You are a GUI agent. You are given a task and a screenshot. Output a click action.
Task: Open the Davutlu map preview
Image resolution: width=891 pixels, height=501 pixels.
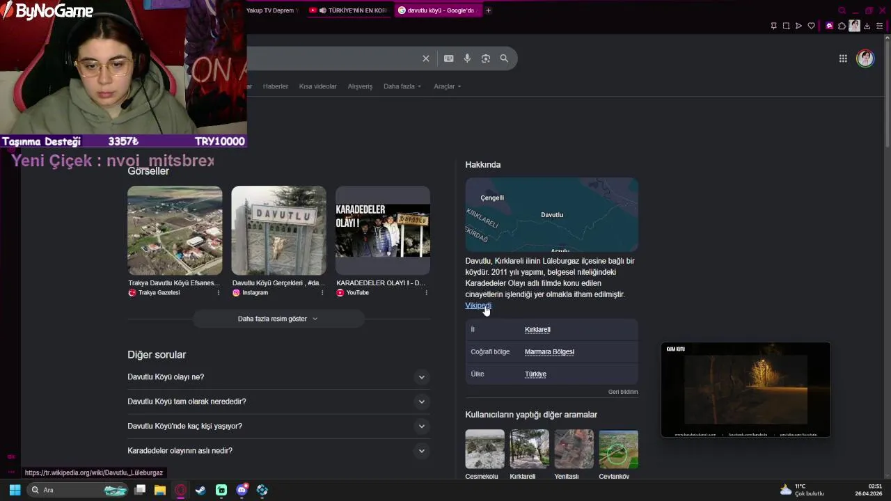tap(552, 214)
